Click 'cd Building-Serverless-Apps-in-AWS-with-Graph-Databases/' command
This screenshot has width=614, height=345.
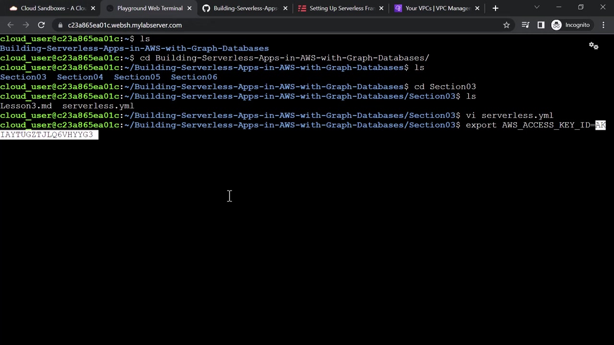point(284,58)
